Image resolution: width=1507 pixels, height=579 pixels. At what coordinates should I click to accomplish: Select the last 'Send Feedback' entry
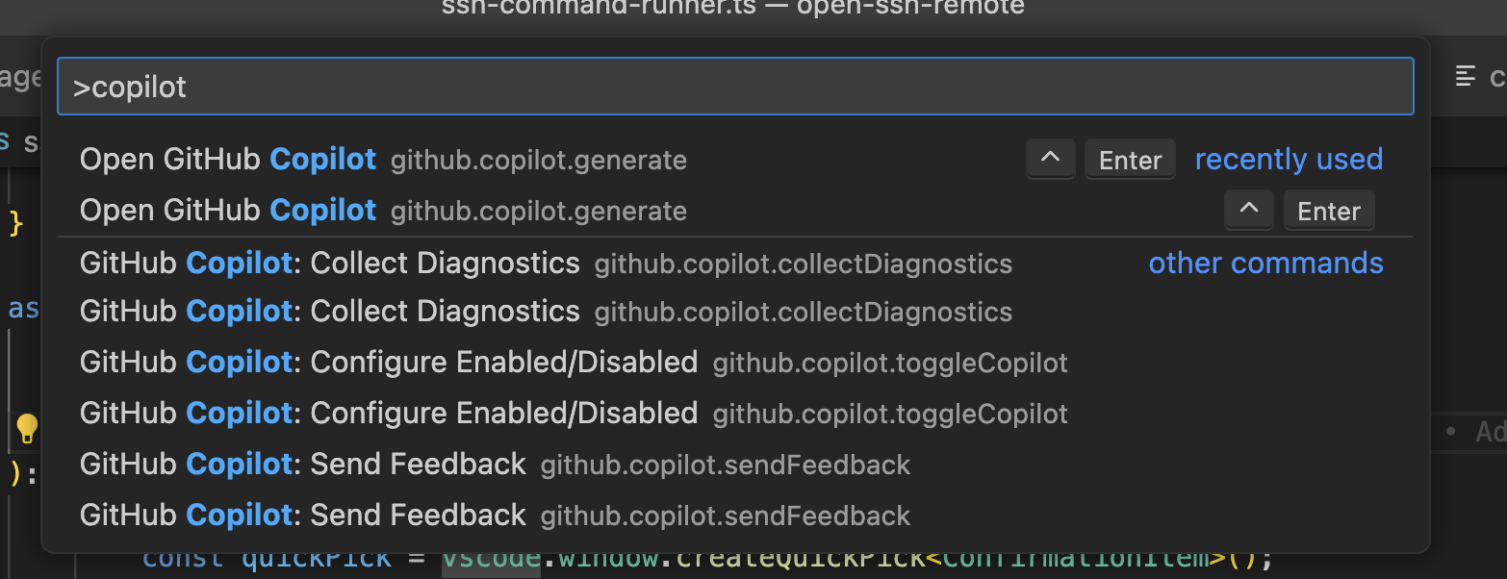pos(301,515)
